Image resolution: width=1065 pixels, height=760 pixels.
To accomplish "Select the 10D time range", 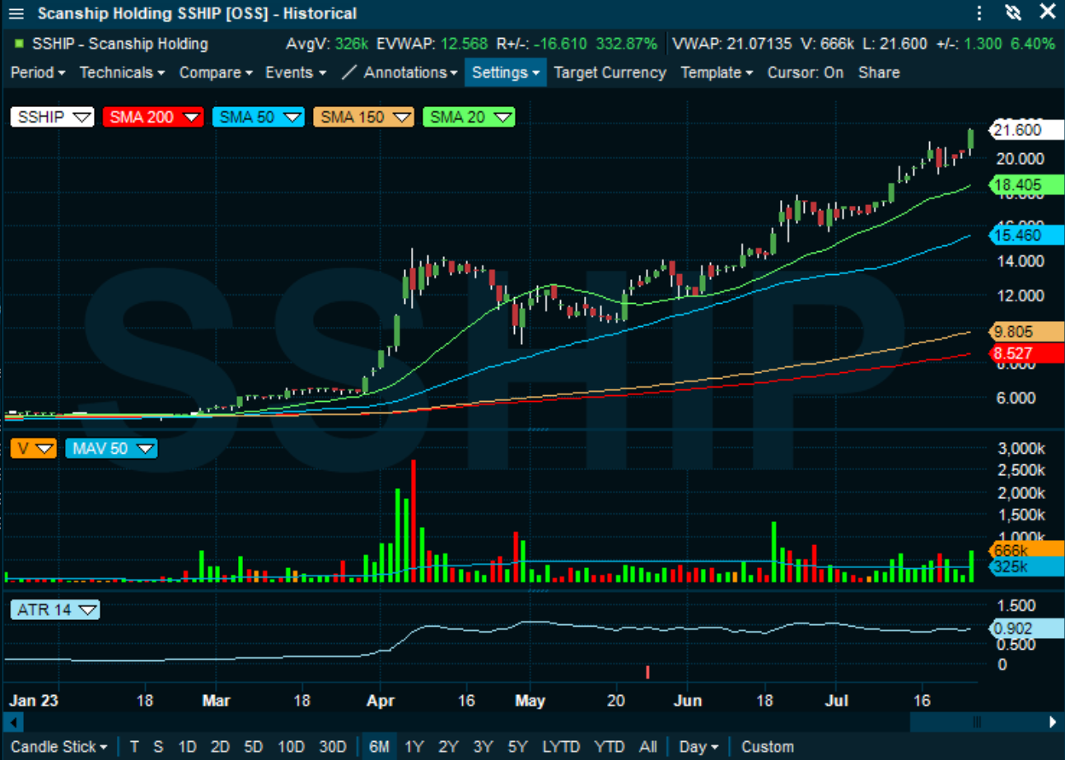I will click(x=291, y=747).
